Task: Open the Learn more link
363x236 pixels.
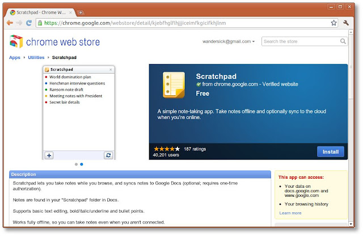Action: (290, 213)
